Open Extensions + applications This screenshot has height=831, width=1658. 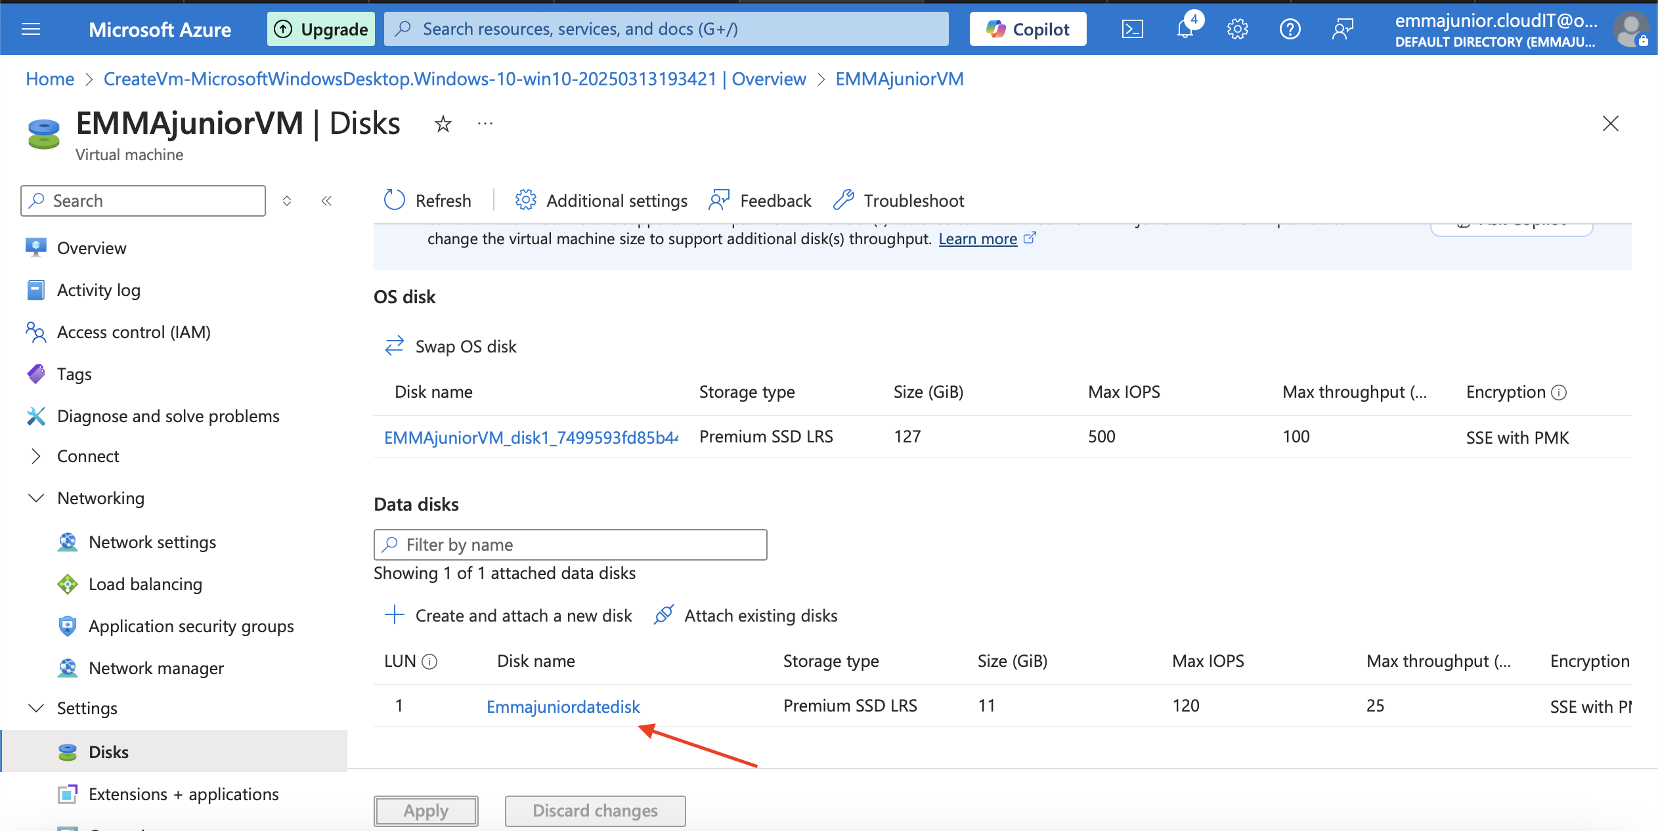click(x=183, y=794)
